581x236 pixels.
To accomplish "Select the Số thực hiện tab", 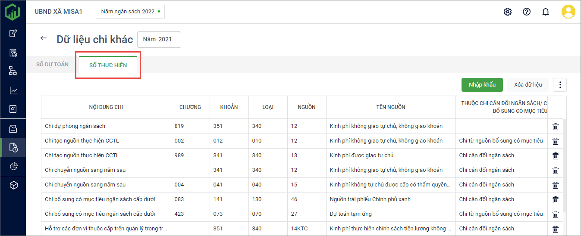I will pyautogui.click(x=108, y=65).
